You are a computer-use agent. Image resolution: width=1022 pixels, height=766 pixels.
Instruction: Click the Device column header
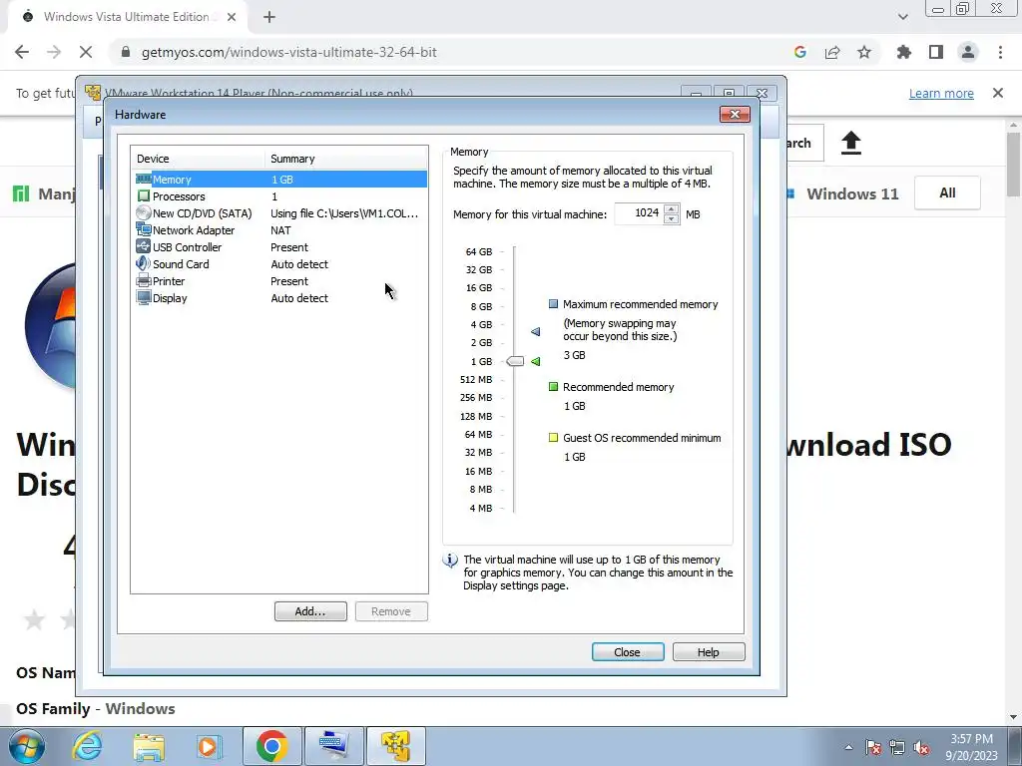[198, 159]
